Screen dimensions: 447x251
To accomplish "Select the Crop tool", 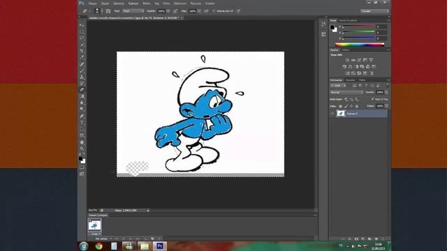I will [82, 51].
